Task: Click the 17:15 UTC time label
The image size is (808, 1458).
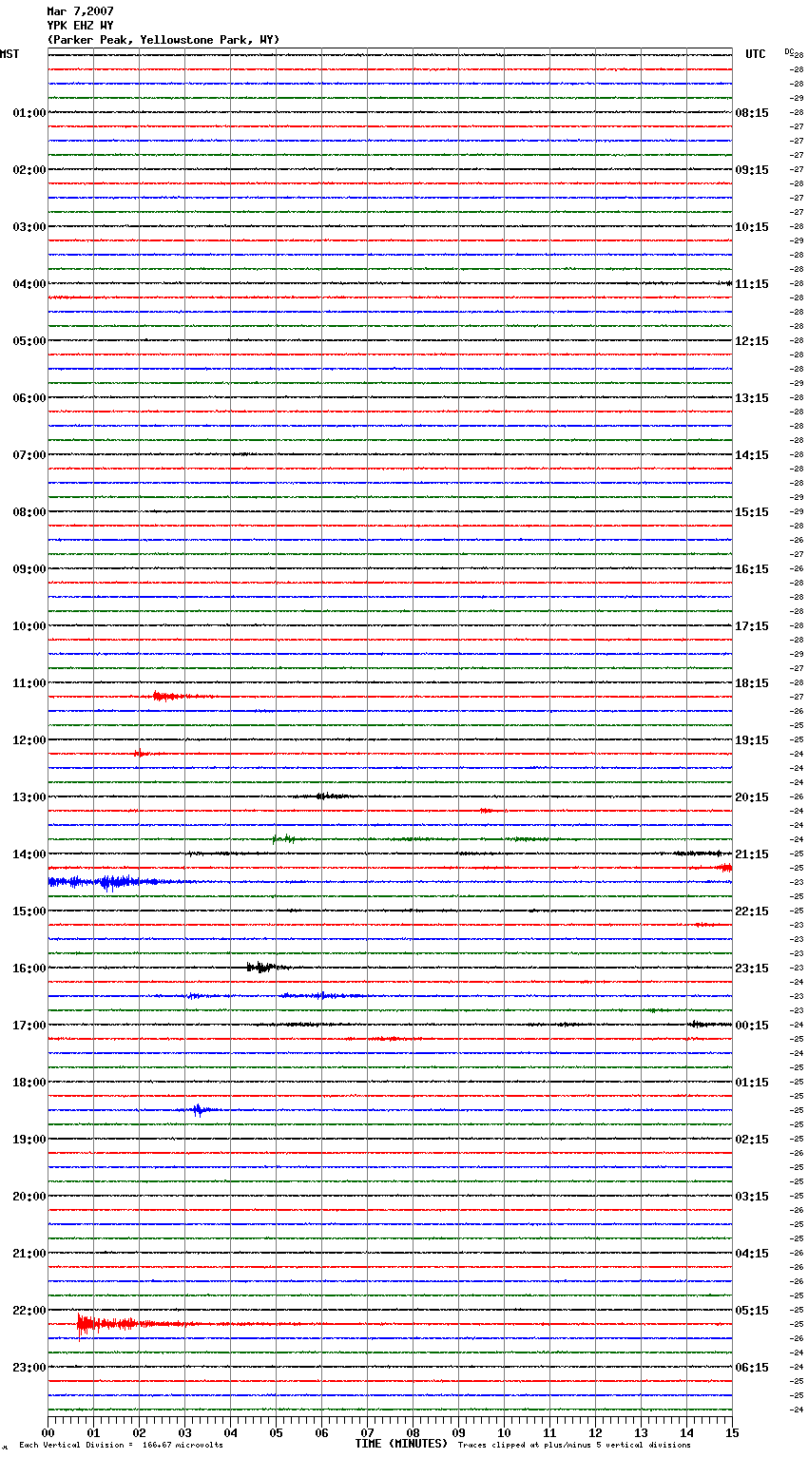Action: pyautogui.click(x=752, y=626)
